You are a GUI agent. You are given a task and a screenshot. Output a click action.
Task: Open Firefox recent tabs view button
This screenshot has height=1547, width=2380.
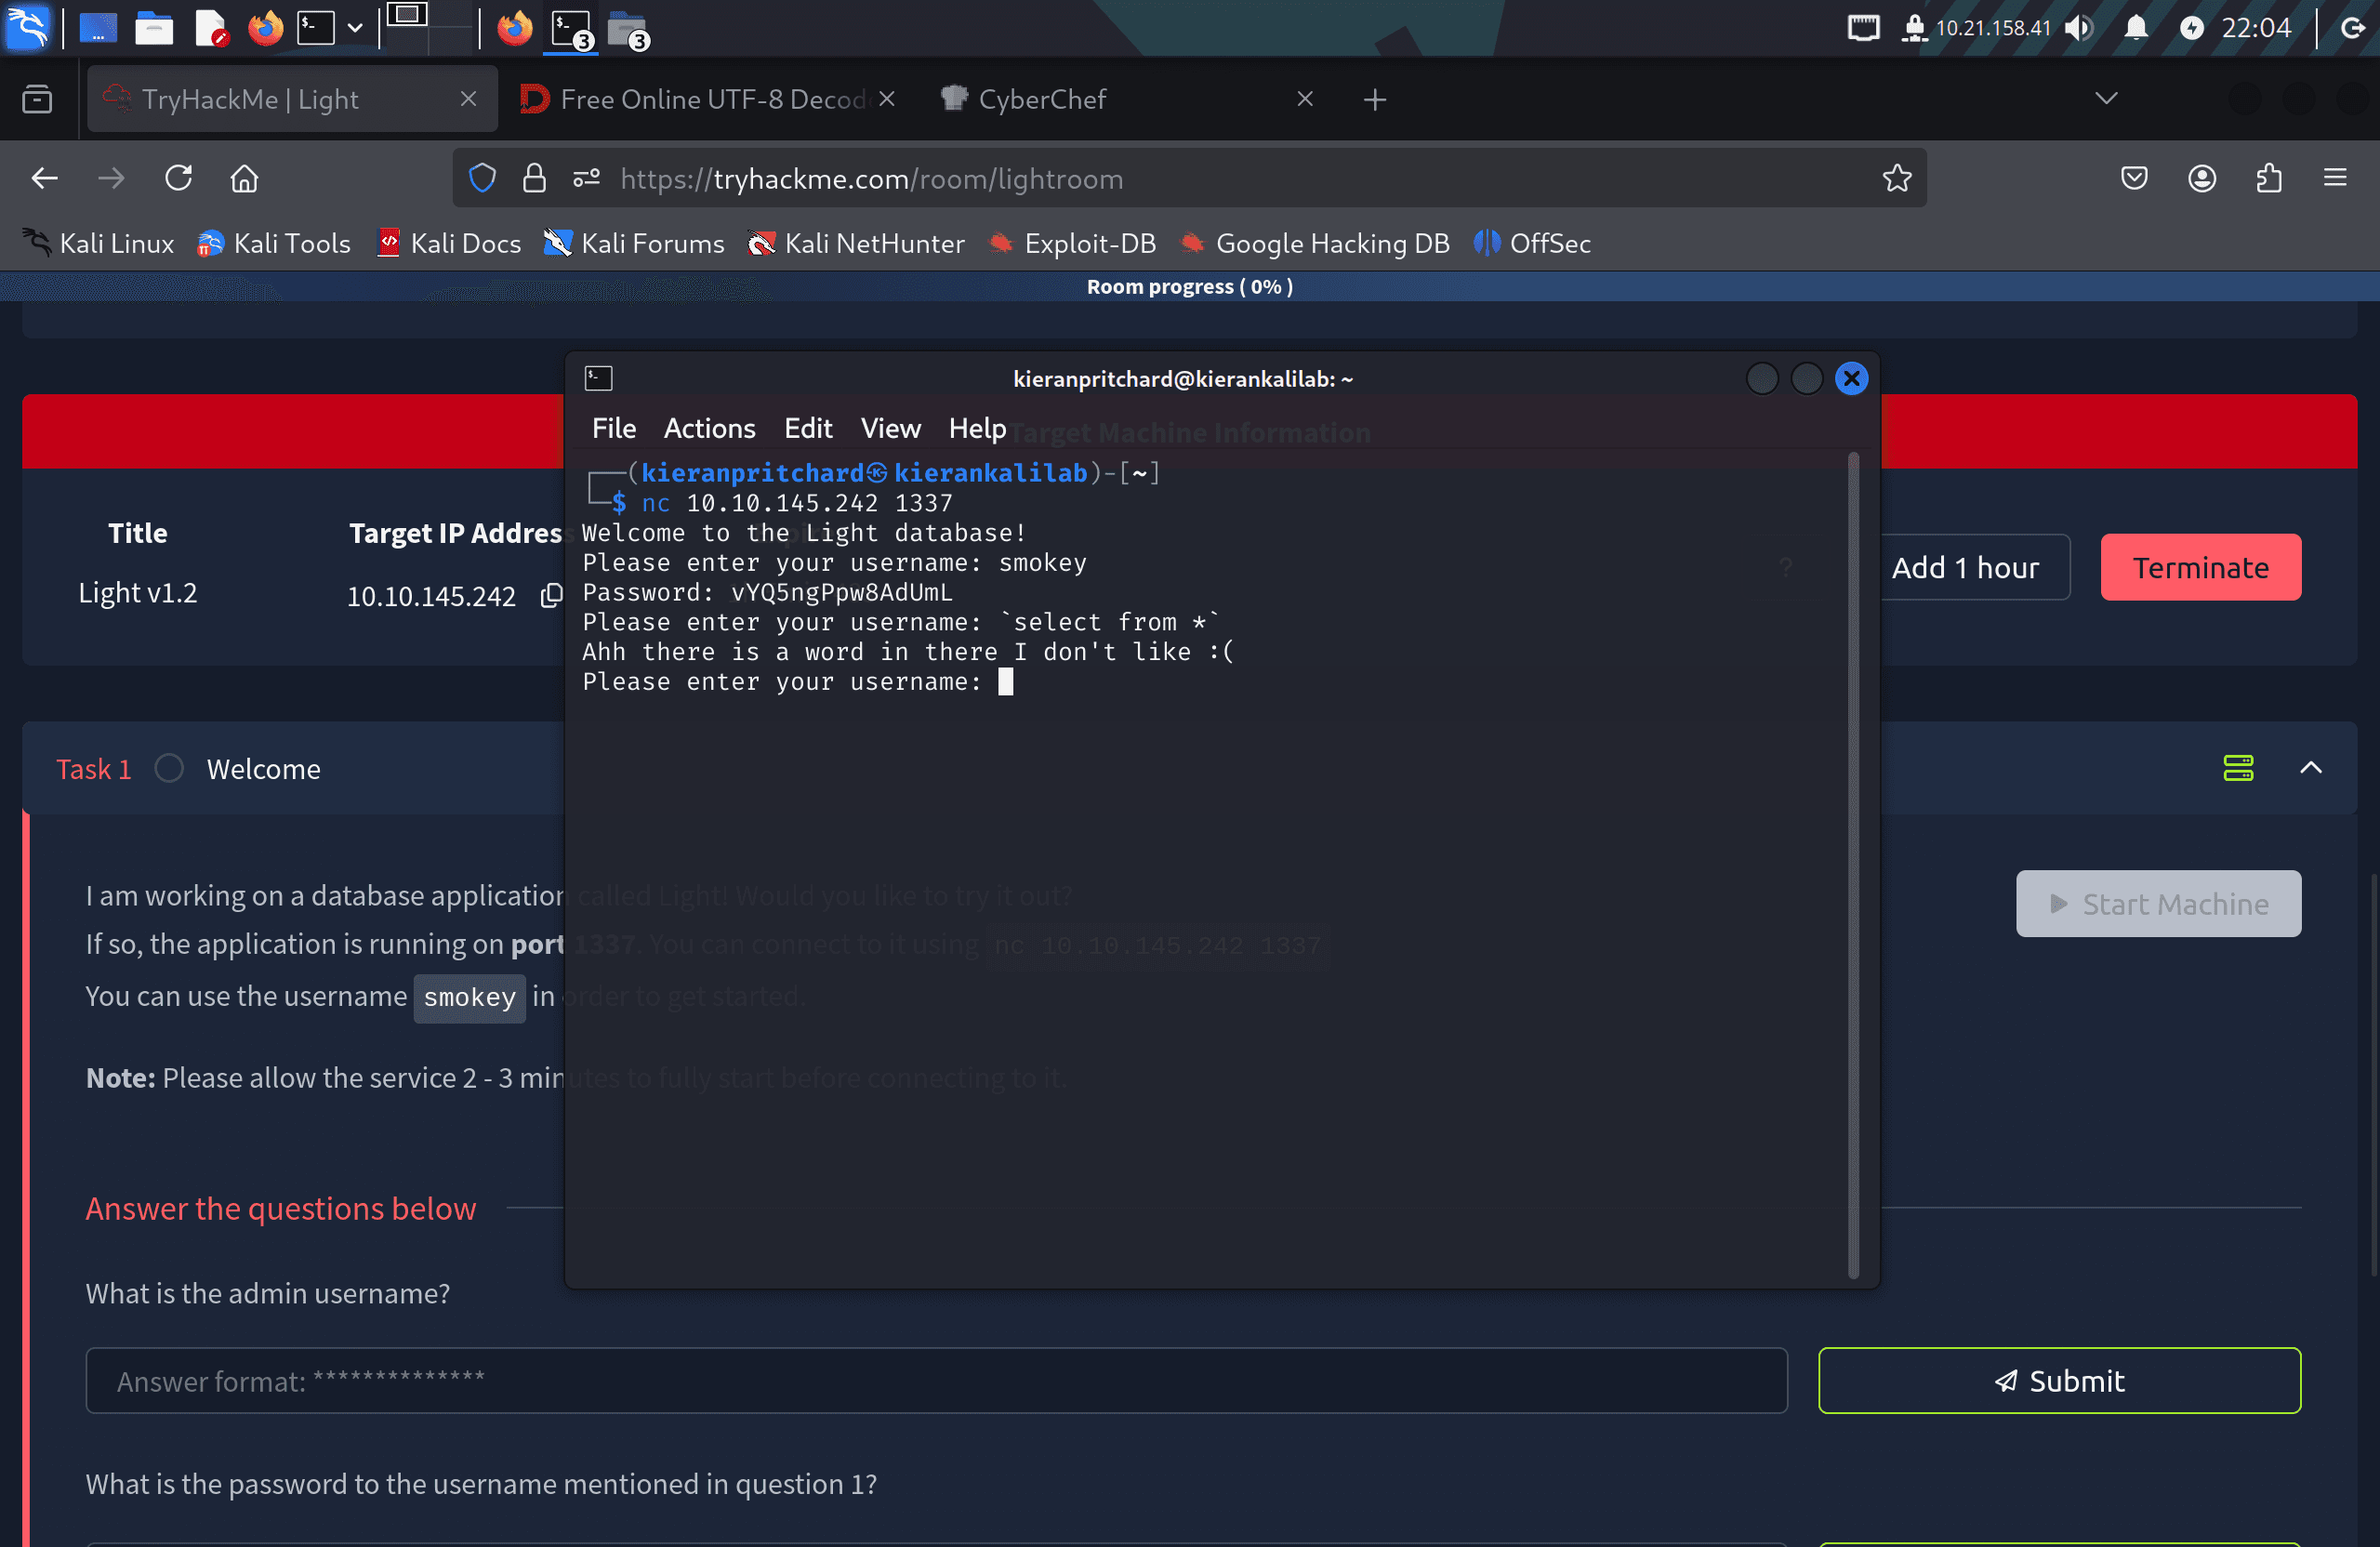tap(37, 99)
